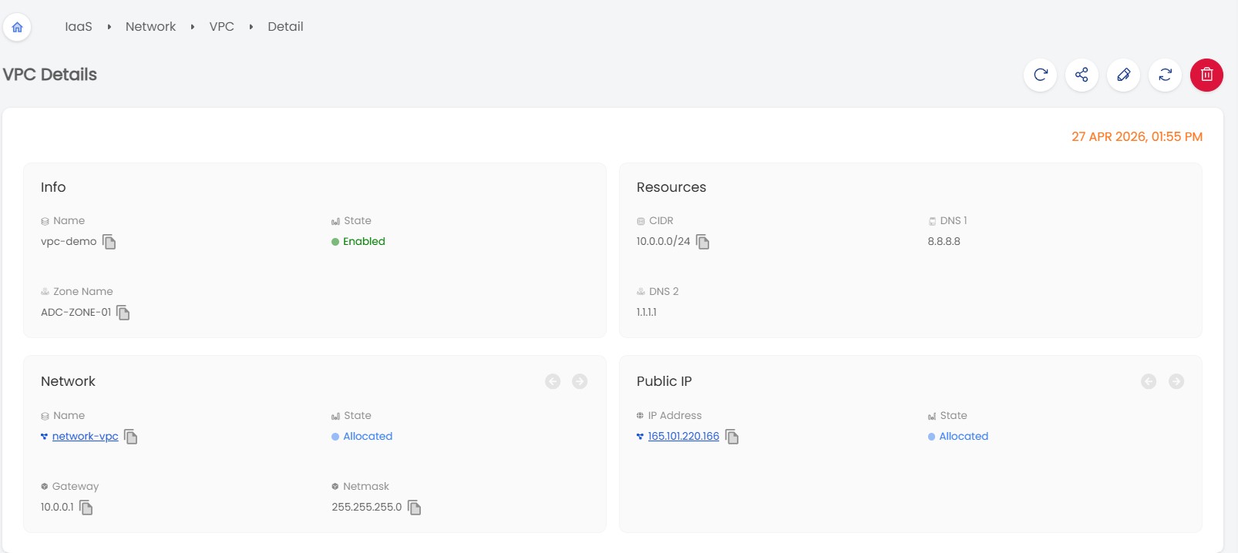Click the VPC Details heading
The height and width of the screenshot is (553, 1238).
(x=50, y=75)
